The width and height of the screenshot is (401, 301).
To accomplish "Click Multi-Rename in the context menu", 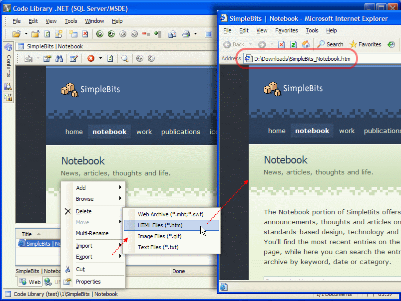I will [92, 233].
